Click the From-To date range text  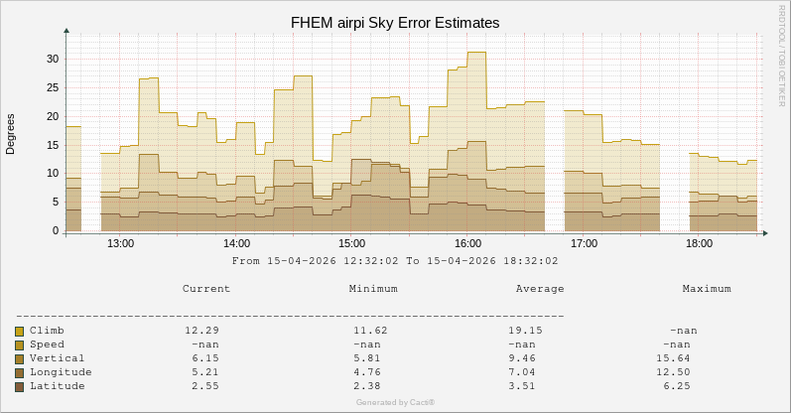pos(395,260)
